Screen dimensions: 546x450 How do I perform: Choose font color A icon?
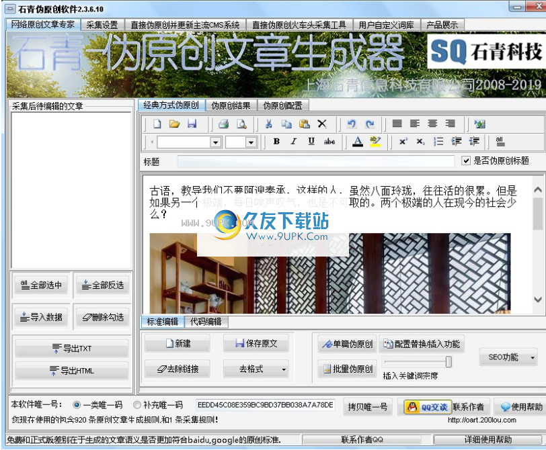(358, 142)
